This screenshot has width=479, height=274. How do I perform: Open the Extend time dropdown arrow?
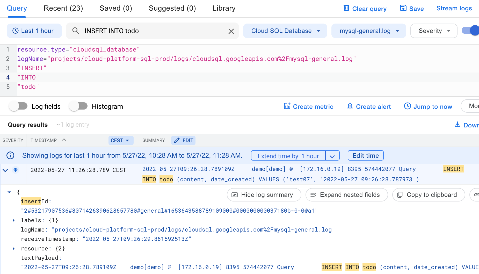[x=332, y=156]
